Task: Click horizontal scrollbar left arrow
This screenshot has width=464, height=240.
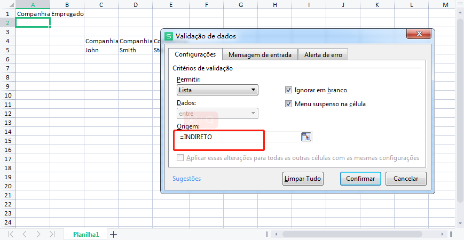Action: (276, 234)
